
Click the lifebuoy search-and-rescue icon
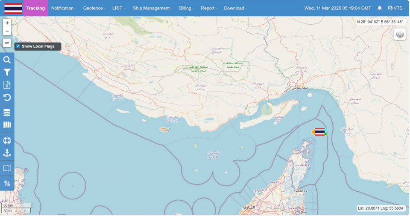(x=7, y=140)
